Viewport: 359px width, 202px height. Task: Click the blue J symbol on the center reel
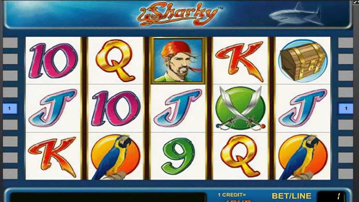[x=178, y=108]
